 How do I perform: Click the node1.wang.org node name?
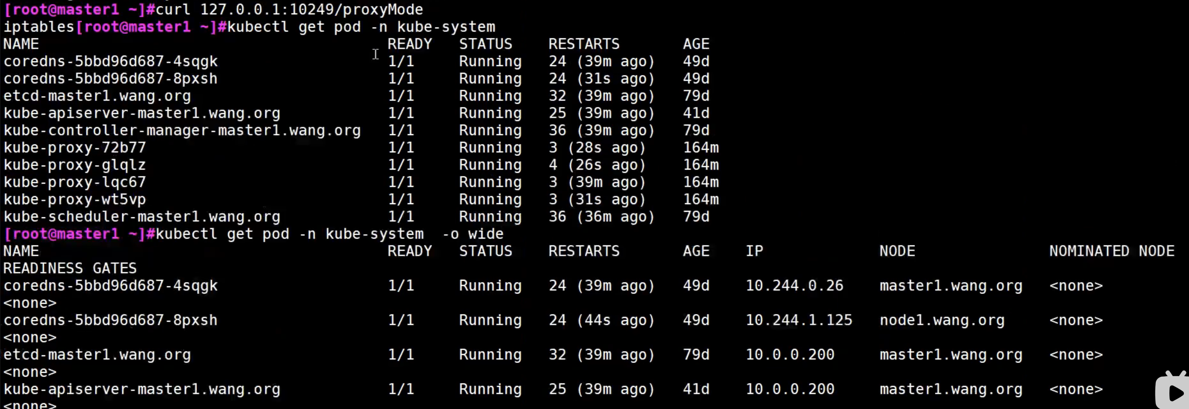[942, 320]
